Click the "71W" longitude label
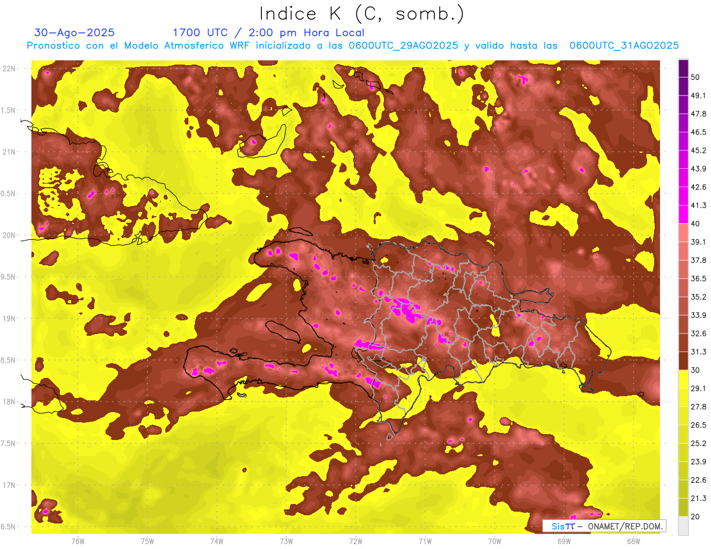The width and height of the screenshot is (711, 549). pos(425,541)
